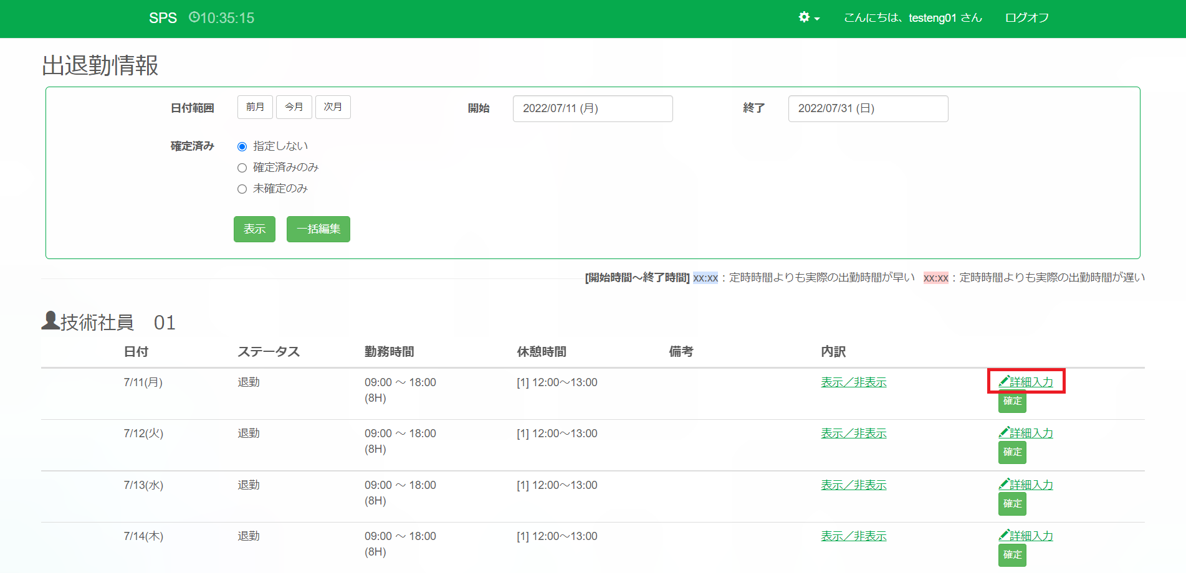This screenshot has width=1186, height=573.
Task: Click the testeng01 greeting in header
Action: tap(912, 18)
